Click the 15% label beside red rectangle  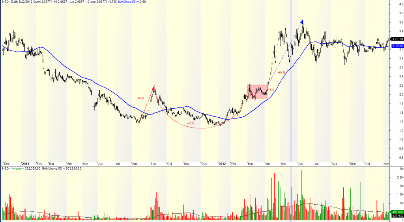pos(271,90)
